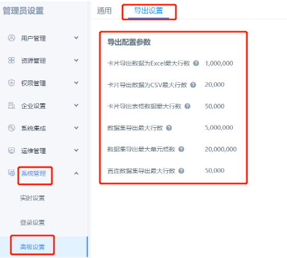287x258 pixels.
Task: Click help icon beside 数据集导出最大行数
Action: click(169, 128)
